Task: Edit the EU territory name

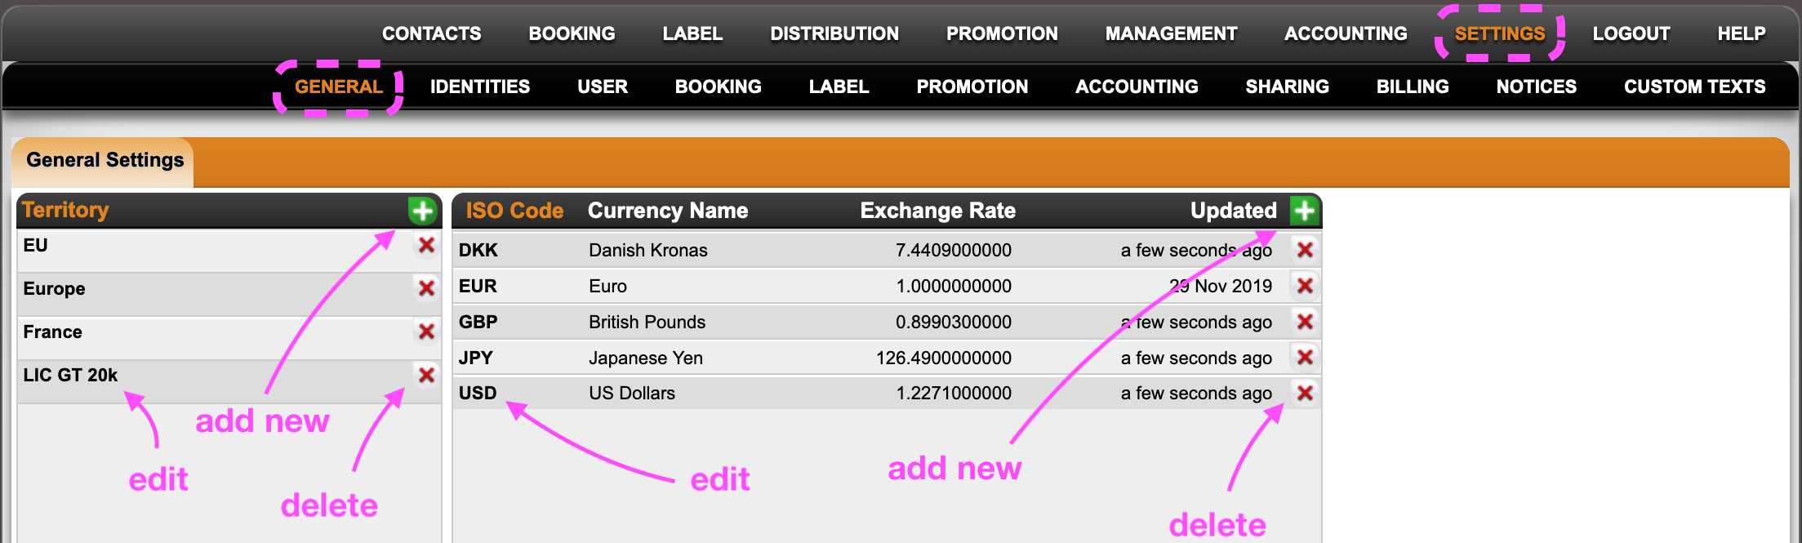Action: [36, 245]
